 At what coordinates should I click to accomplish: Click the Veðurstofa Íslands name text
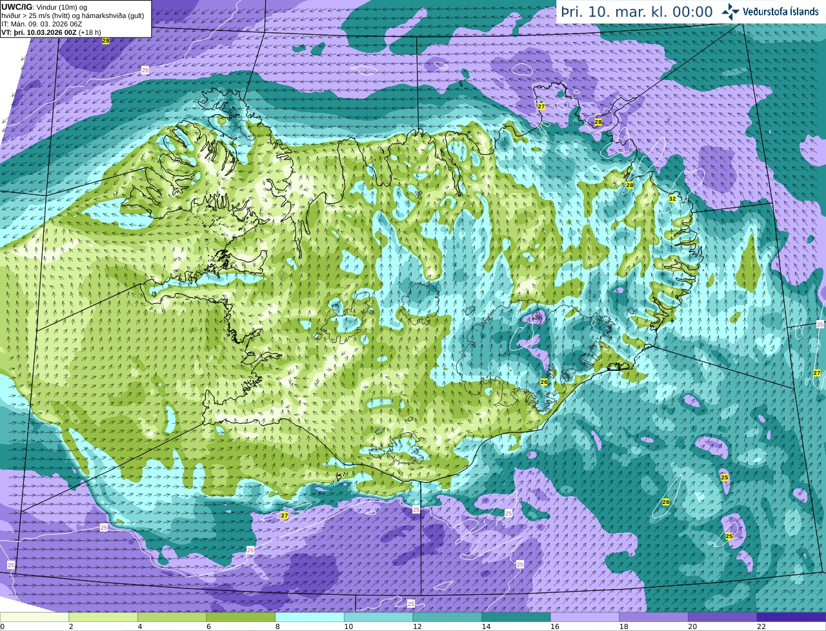click(x=780, y=12)
